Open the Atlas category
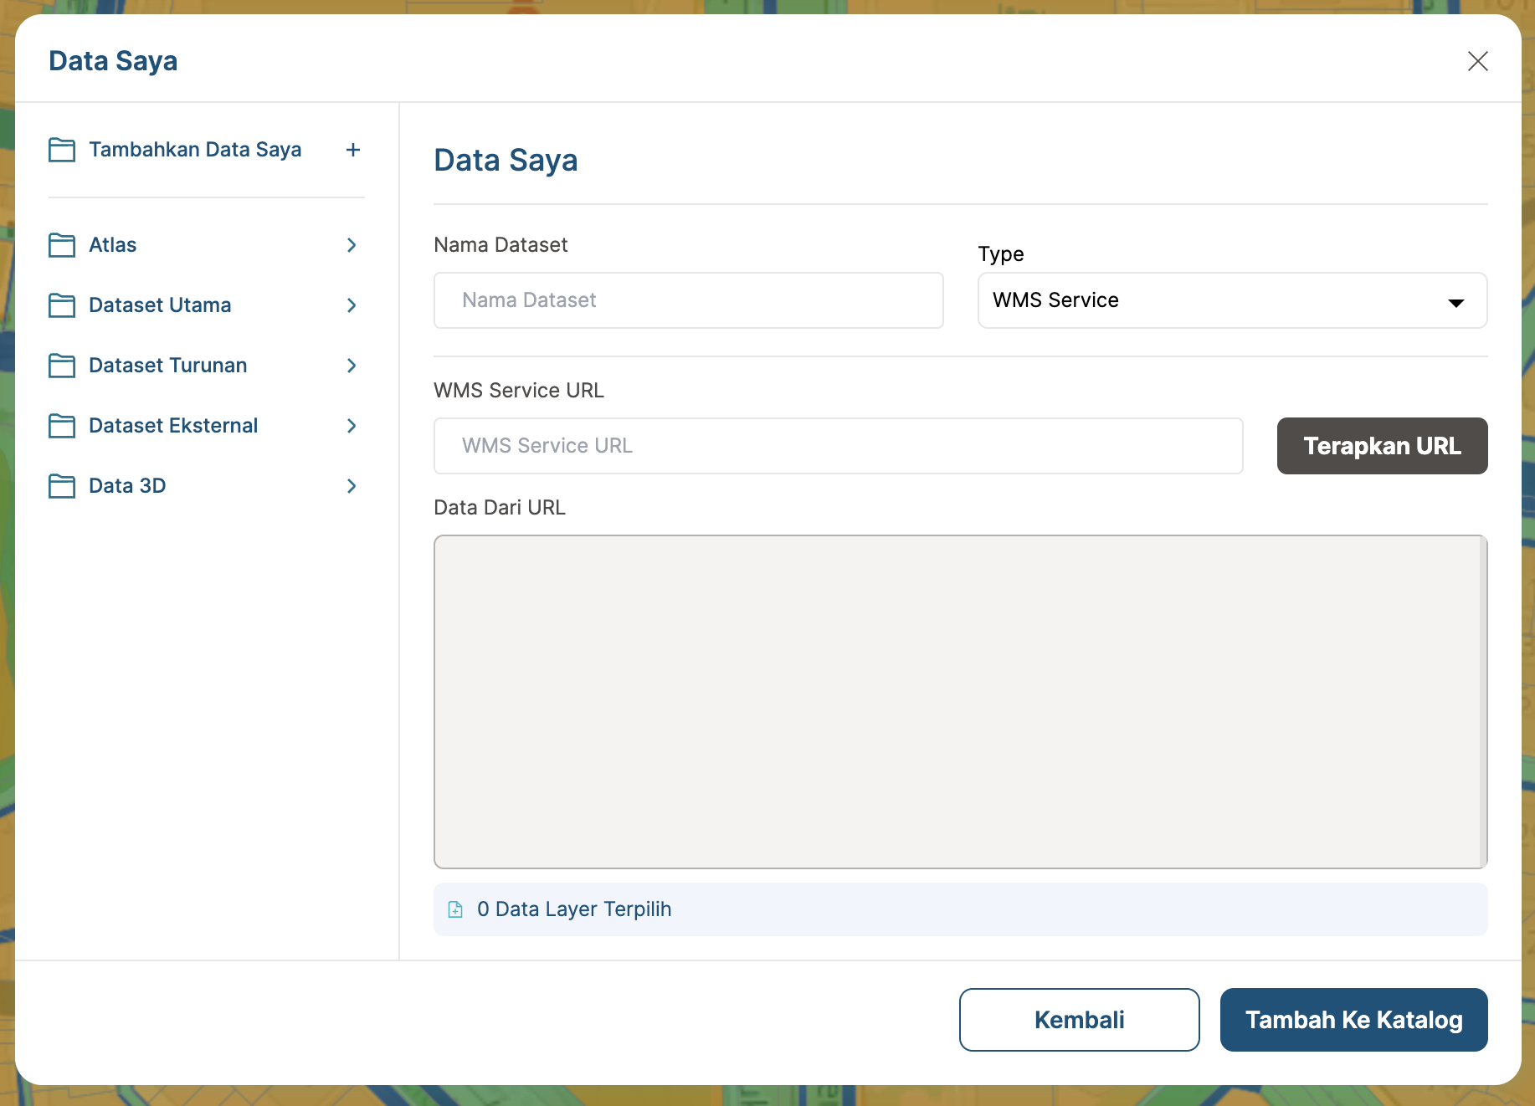This screenshot has width=1535, height=1106. click(x=206, y=245)
